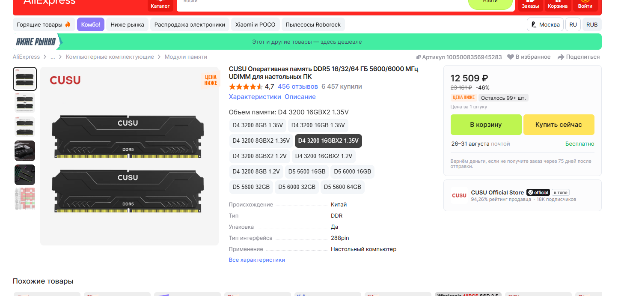Open Горящие товары tab
Image resolution: width=627 pixels, height=296 pixels.
(x=44, y=24)
